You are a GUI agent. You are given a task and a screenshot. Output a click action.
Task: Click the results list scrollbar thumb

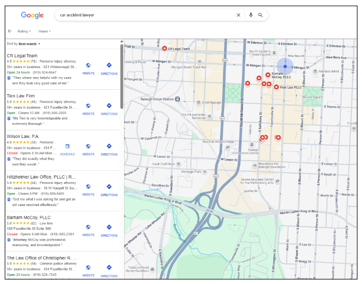tap(122, 77)
